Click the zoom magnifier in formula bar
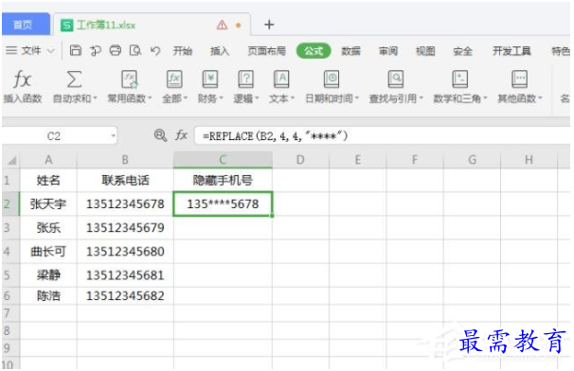The image size is (574, 371). pos(160,135)
